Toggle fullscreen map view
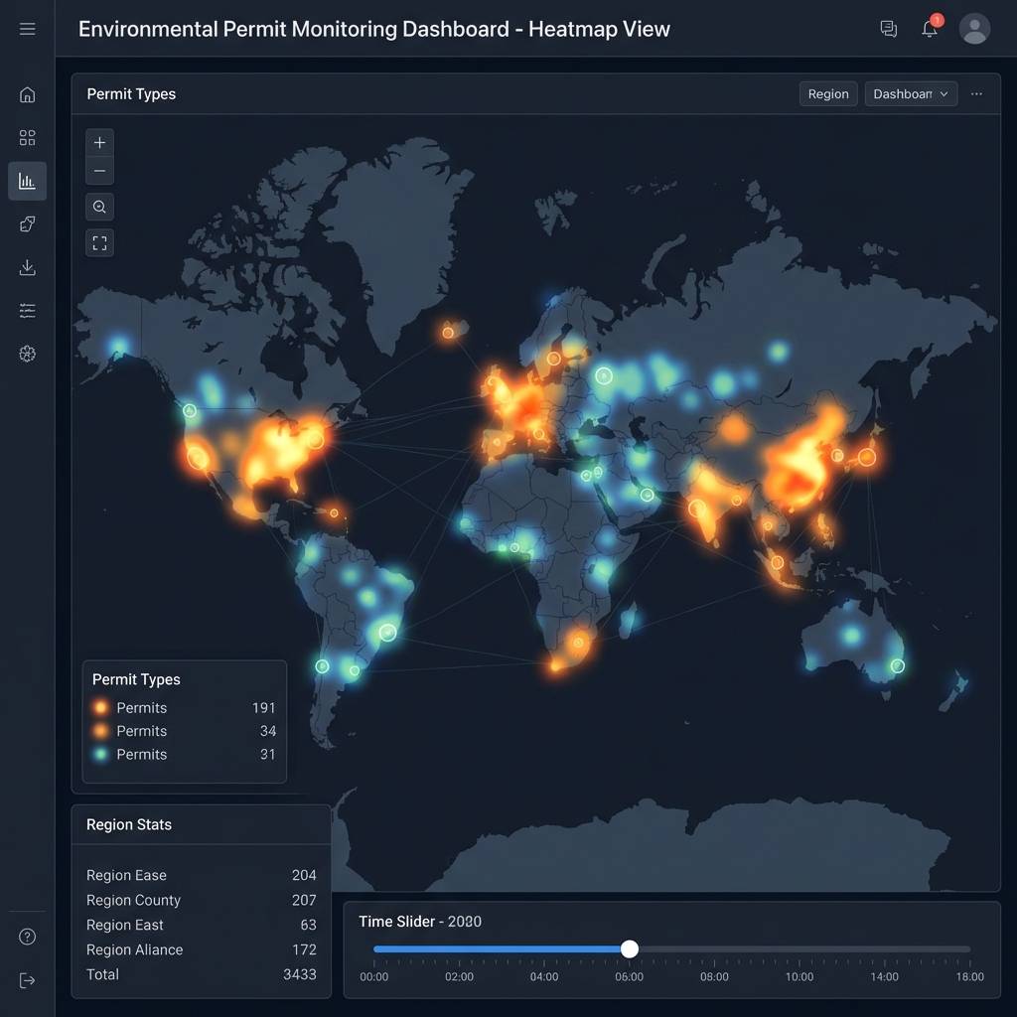The width and height of the screenshot is (1017, 1017). (100, 243)
